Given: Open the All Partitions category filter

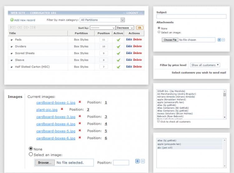Looking at the screenshot, I should point(102,20).
